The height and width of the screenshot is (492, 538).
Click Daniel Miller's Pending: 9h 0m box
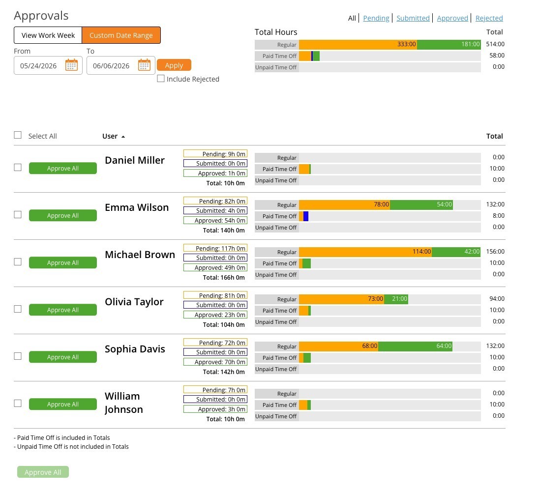click(x=215, y=154)
